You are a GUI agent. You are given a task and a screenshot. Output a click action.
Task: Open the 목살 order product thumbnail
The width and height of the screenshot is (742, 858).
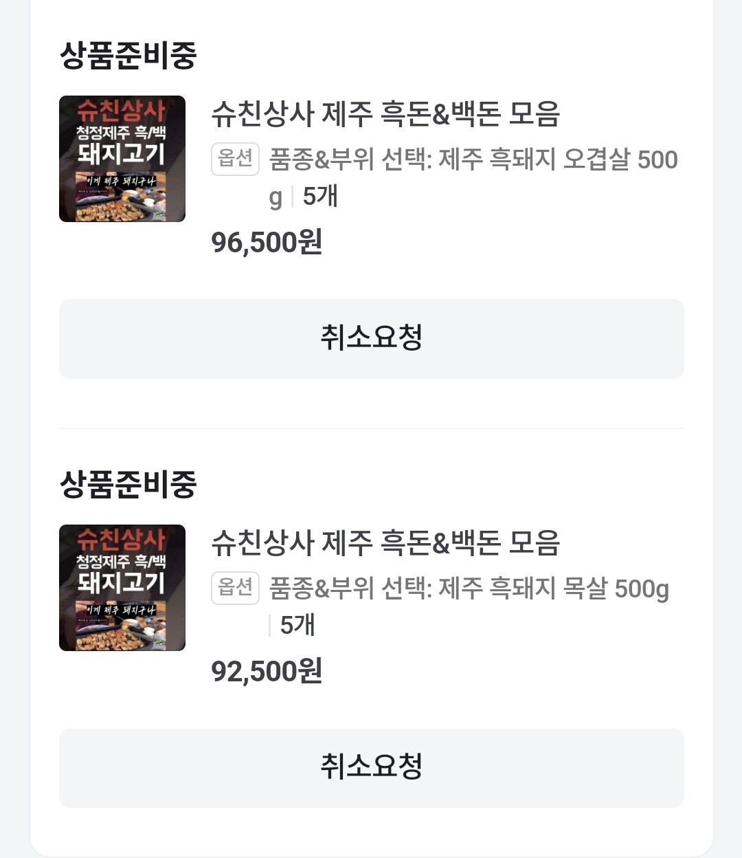coord(122,588)
